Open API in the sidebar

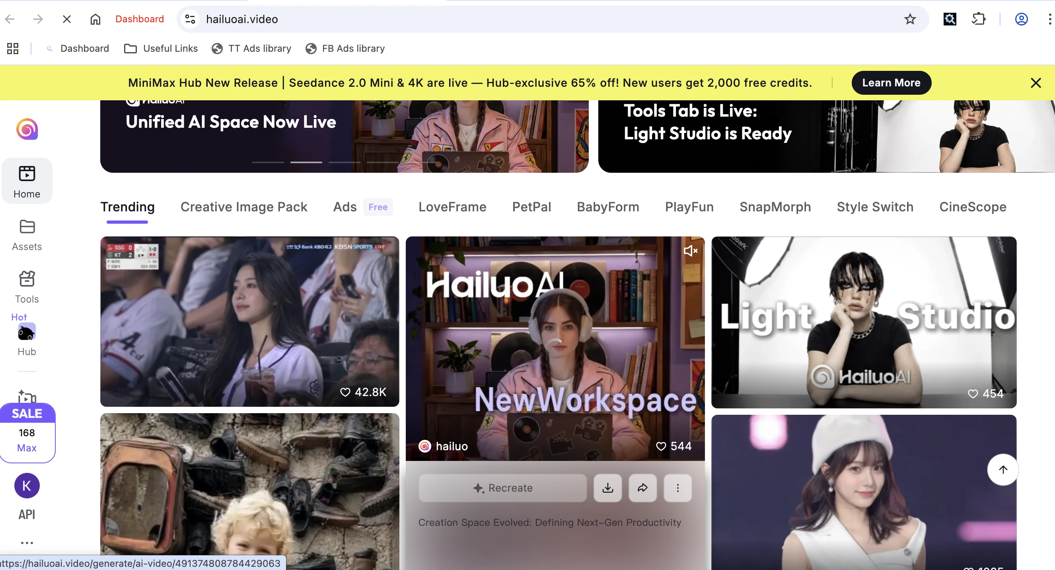click(27, 514)
